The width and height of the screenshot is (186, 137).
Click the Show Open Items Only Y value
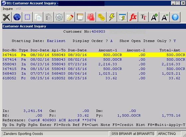(174, 41)
